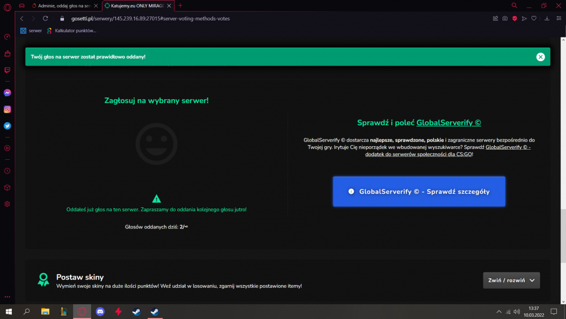The height and width of the screenshot is (319, 566).
Task: Open GX Control speedometer in sidebar
Action: 7,37
